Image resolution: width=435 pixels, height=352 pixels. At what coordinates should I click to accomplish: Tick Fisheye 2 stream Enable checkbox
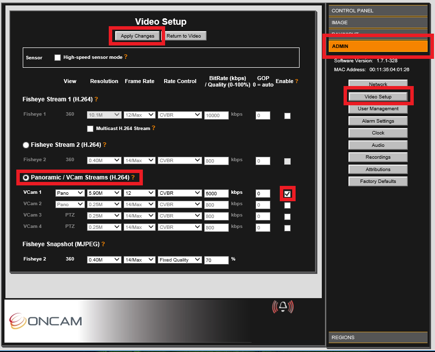[x=287, y=161]
